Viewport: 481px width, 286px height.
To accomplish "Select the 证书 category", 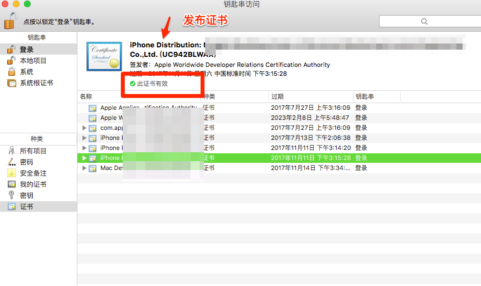I will click(38, 206).
